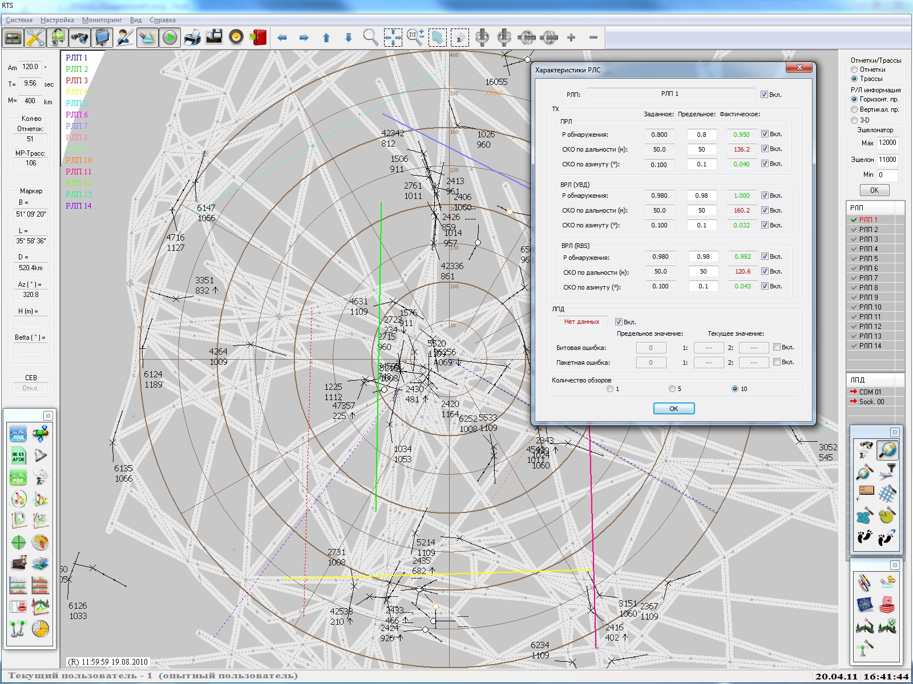Image resolution: width=913 pixels, height=684 pixels.
Task: Pan map up with blue arrow
Action: [326, 38]
